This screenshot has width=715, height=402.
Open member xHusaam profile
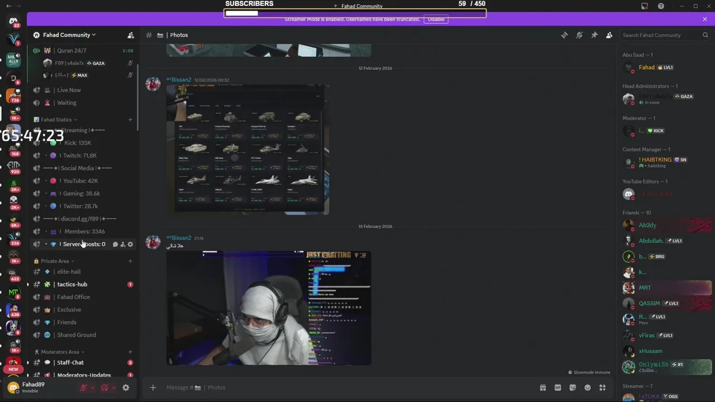point(667,351)
